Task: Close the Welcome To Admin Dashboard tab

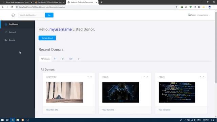Action: 96,2
